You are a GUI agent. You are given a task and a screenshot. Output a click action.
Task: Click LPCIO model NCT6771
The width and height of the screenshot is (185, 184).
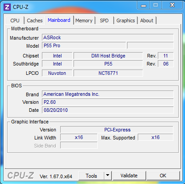(x=108, y=73)
